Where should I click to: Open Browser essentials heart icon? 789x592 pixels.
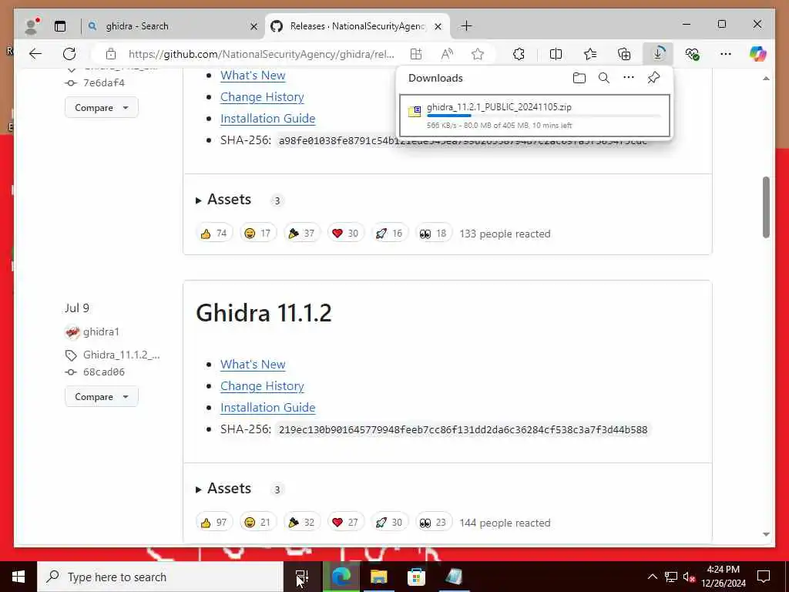point(693,54)
